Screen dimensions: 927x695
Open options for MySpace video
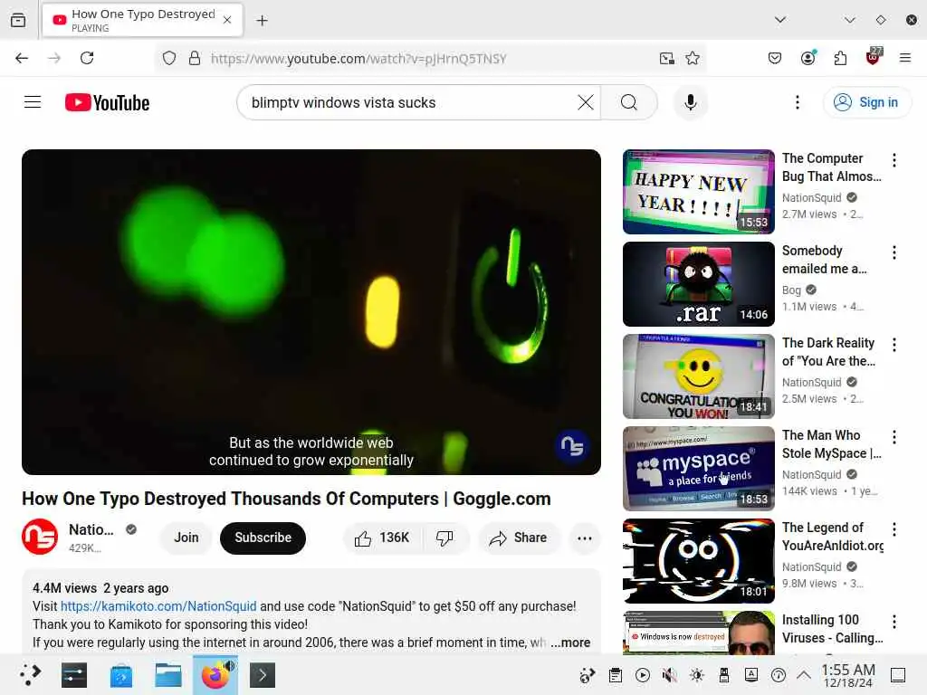pos(894,437)
